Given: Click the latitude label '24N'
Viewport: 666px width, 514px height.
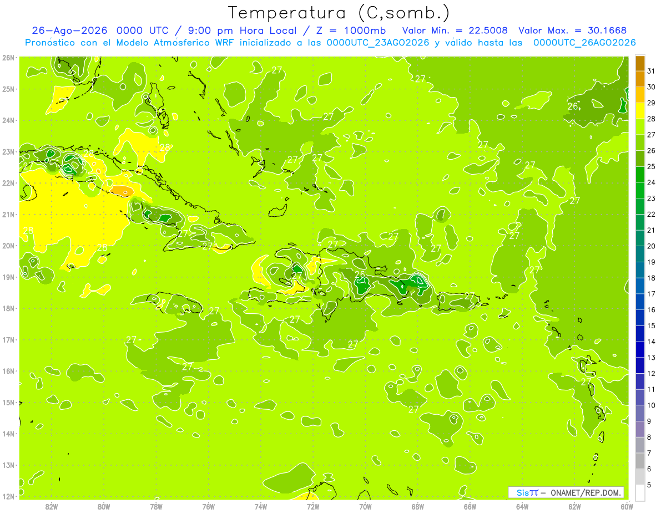Looking at the screenshot, I should [x=8, y=120].
